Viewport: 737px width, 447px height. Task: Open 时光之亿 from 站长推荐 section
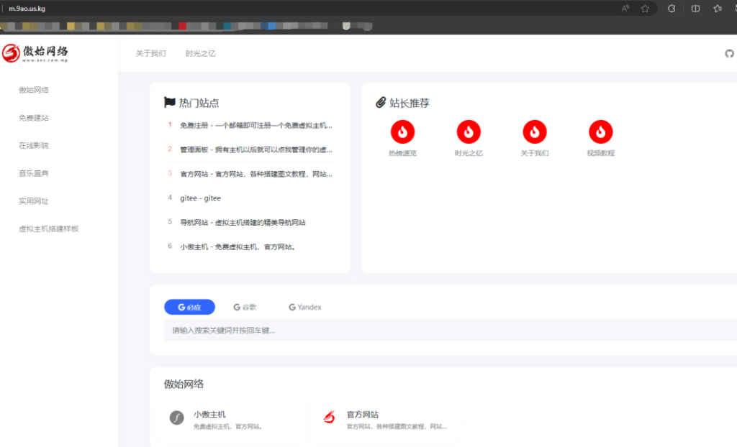469,132
